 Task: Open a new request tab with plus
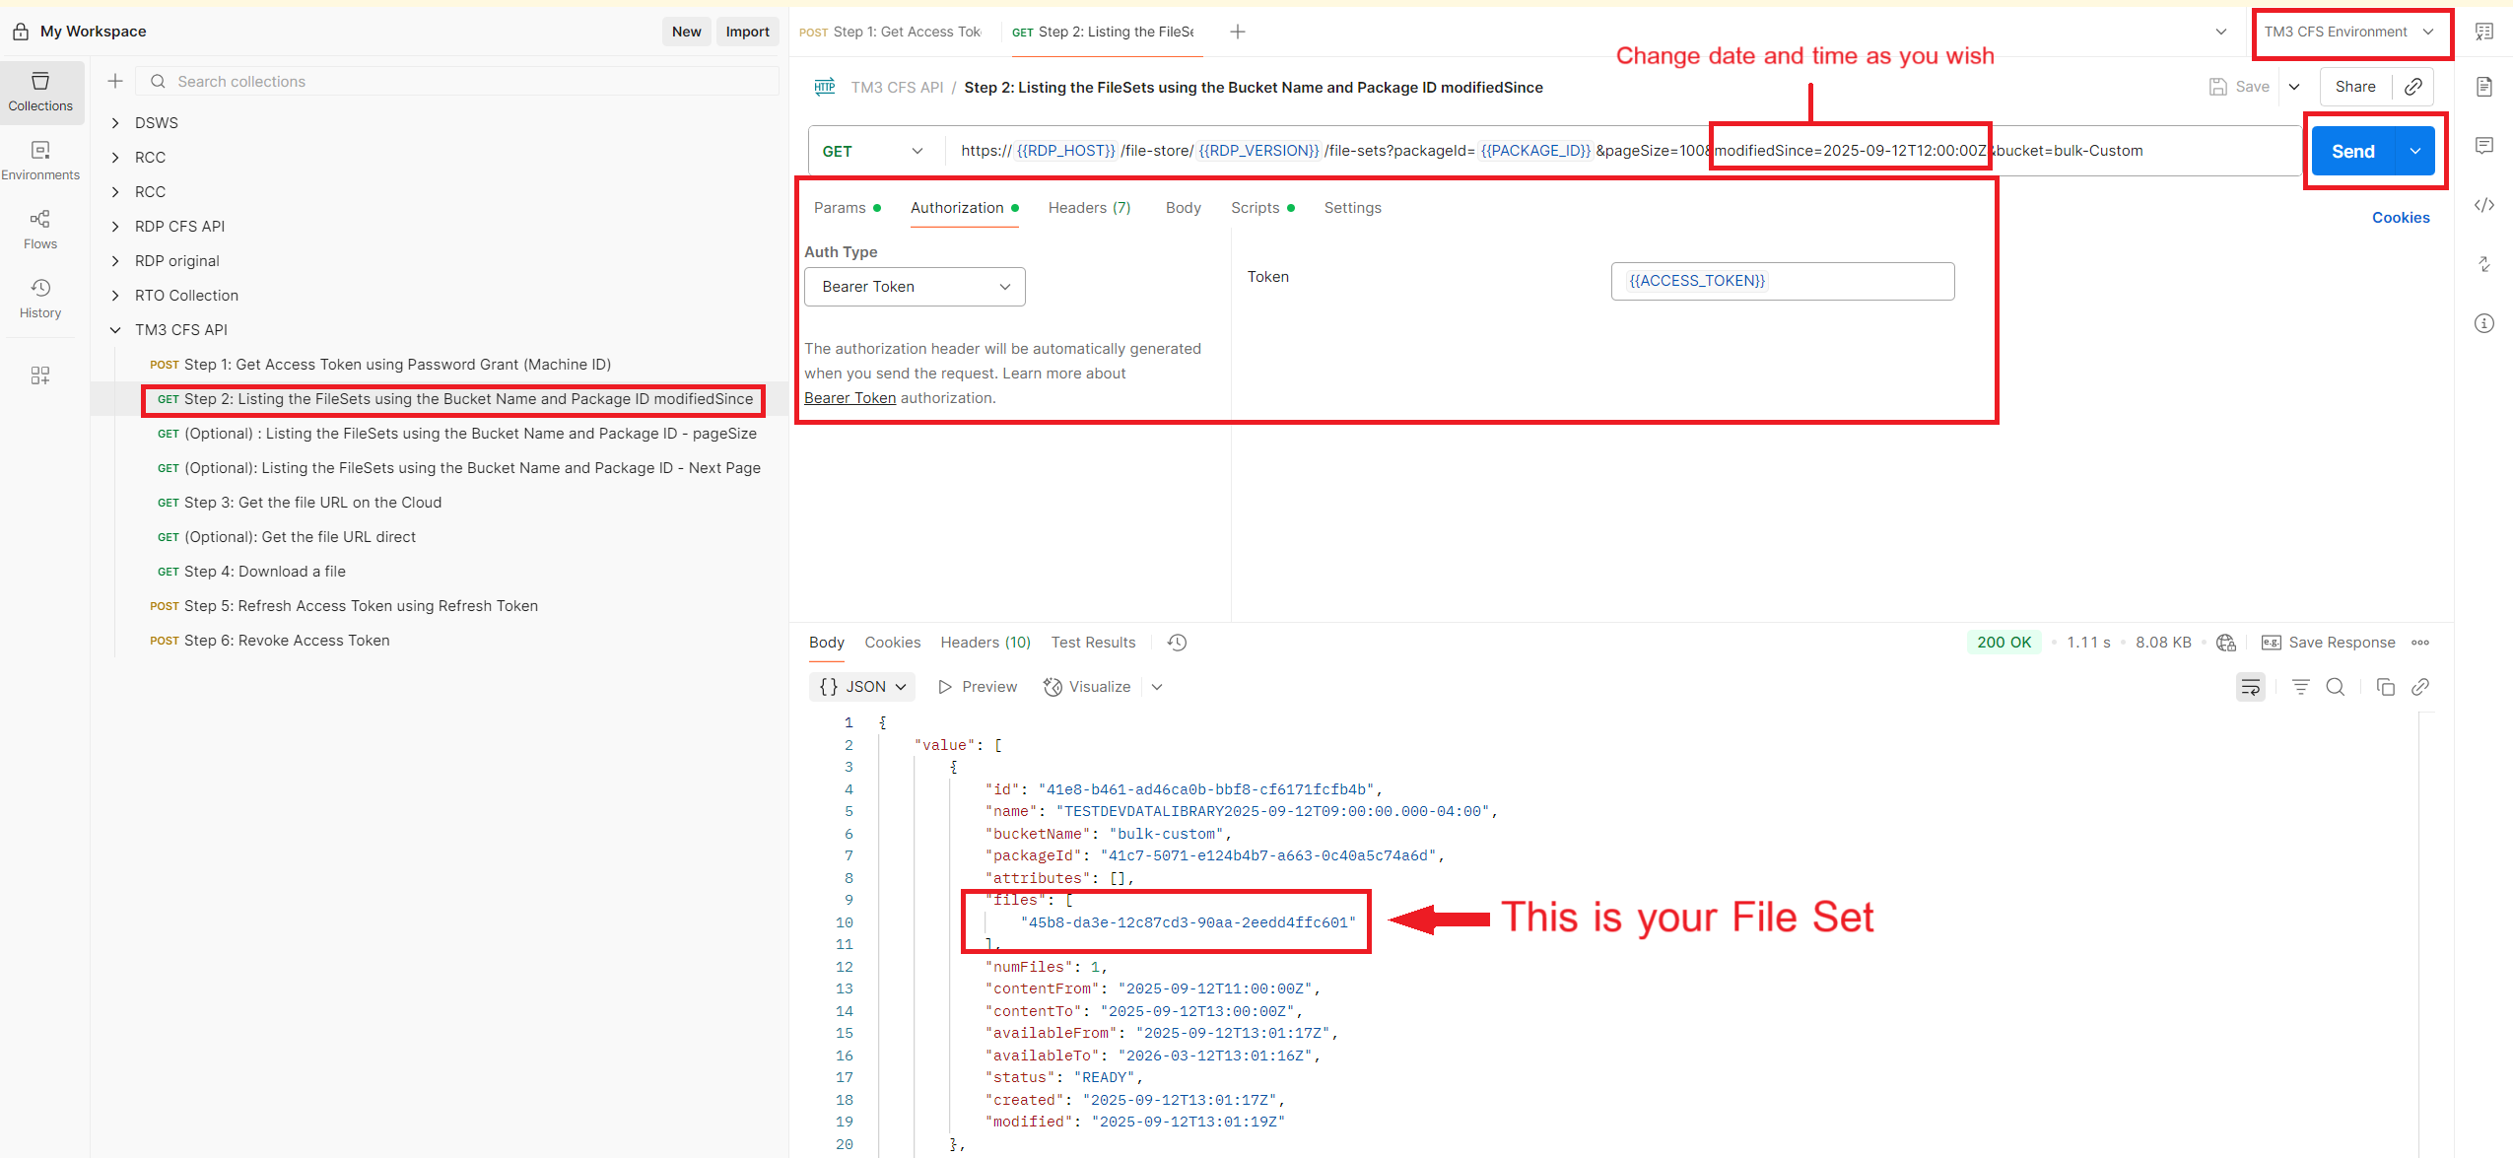click(1238, 32)
